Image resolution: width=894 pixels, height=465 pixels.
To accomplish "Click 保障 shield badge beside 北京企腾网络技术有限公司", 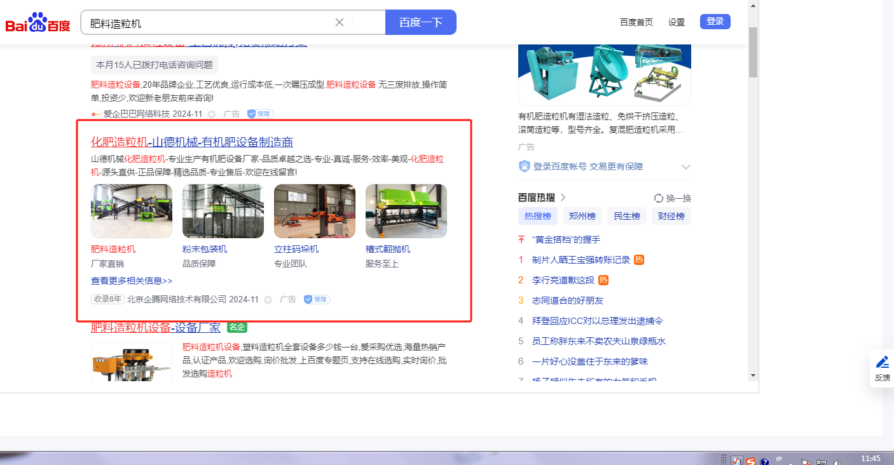I will 317,299.
